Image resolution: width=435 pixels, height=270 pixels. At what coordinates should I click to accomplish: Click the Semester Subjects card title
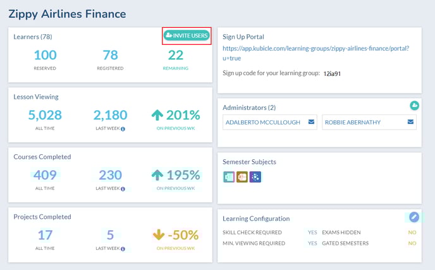pos(249,162)
